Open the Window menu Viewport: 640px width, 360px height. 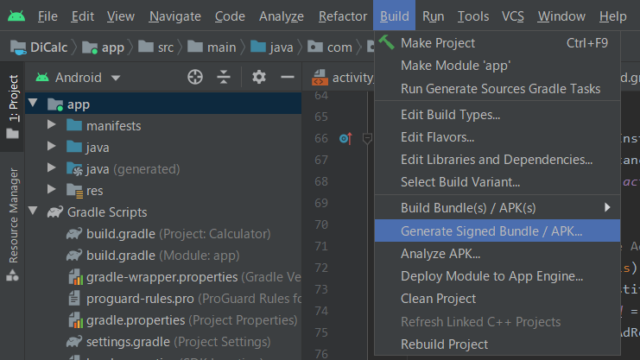point(561,16)
